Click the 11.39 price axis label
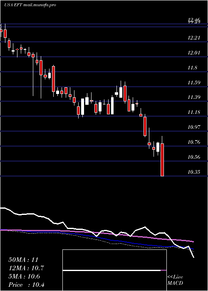 pos(194,97)
